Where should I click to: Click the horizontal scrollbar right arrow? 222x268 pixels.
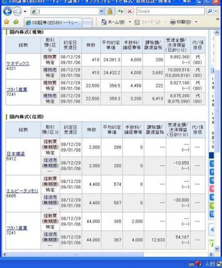[211, 254]
